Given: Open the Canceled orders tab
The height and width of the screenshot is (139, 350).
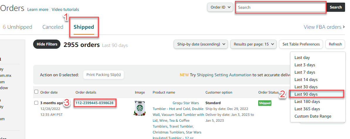Looking at the screenshot, I should coord(53,27).
